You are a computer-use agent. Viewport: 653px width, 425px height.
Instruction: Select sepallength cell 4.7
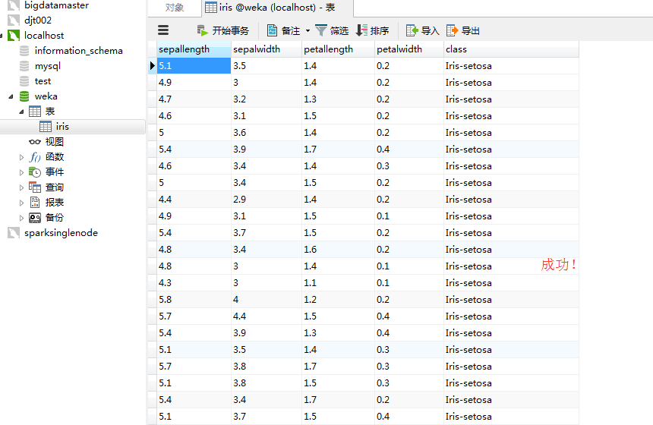pyautogui.click(x=194, y=99)
